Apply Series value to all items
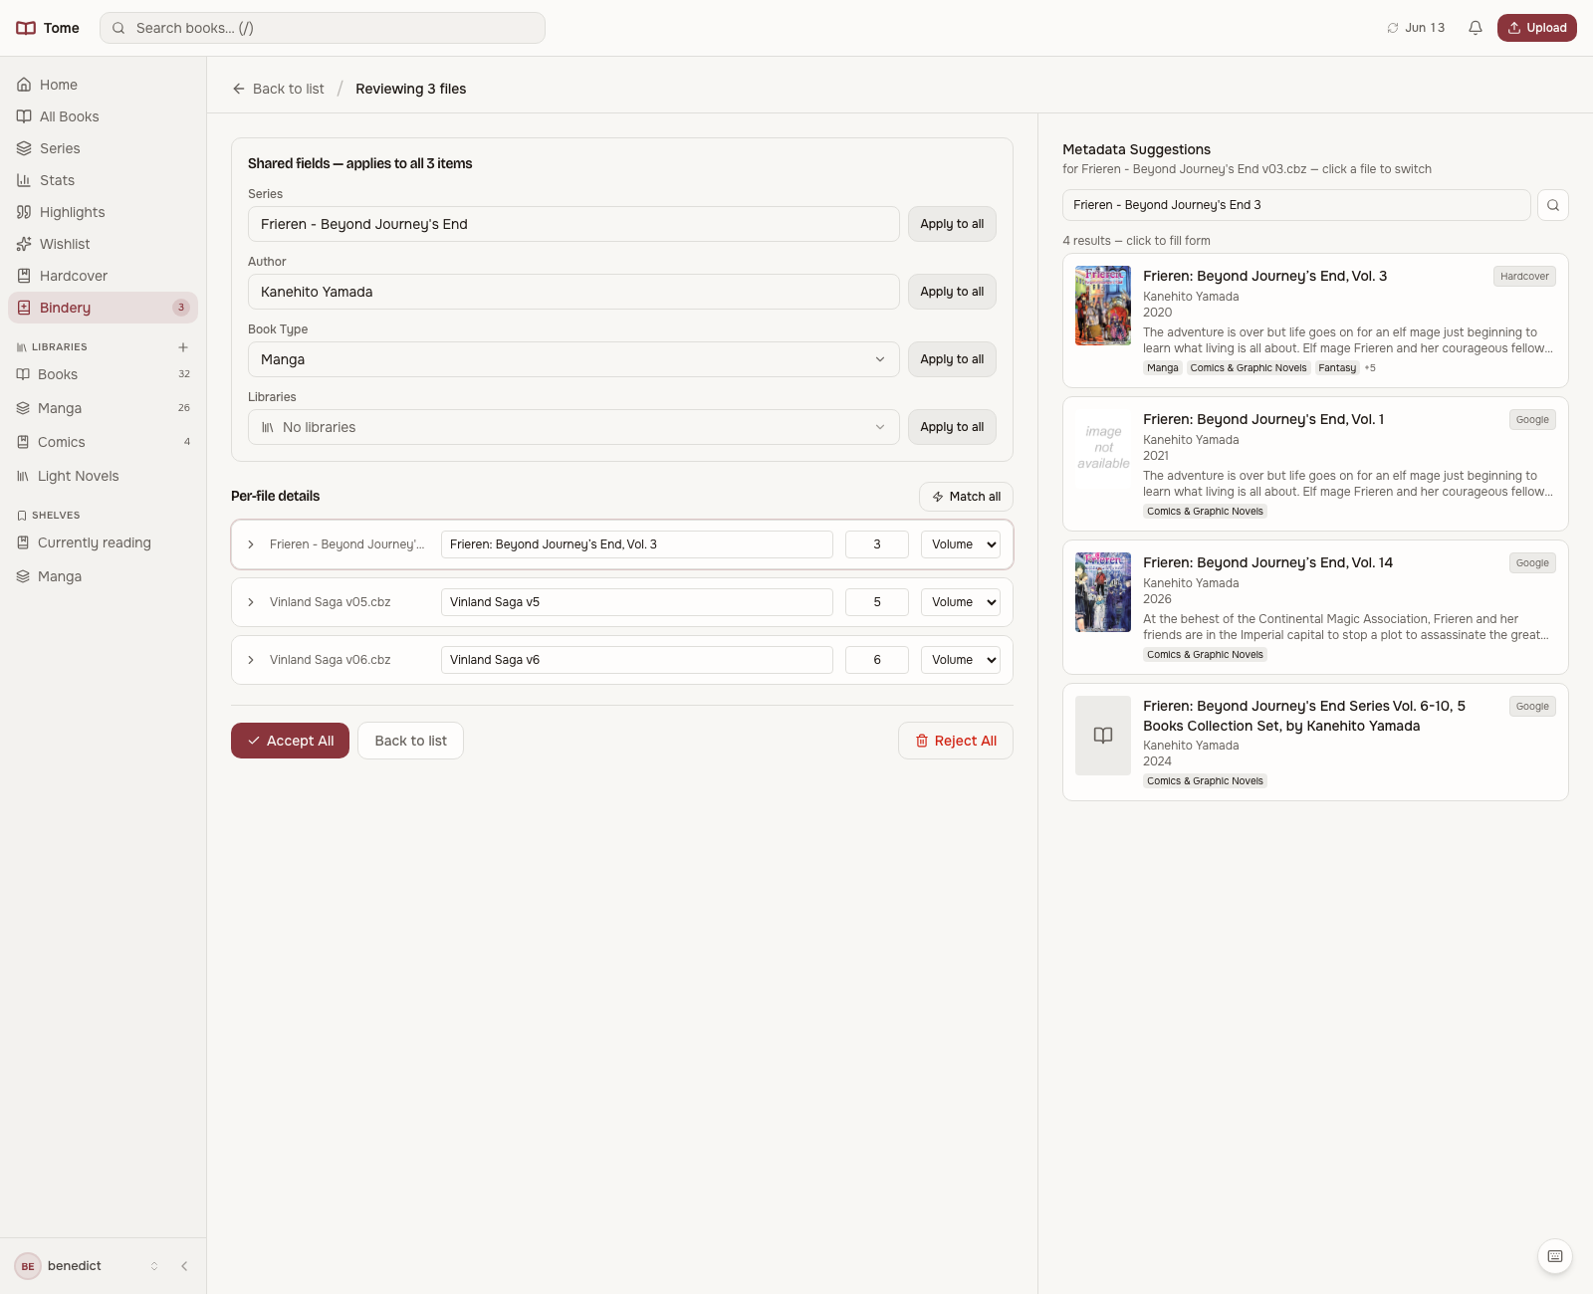The image size is (1593, 1294). click(952, 224)
